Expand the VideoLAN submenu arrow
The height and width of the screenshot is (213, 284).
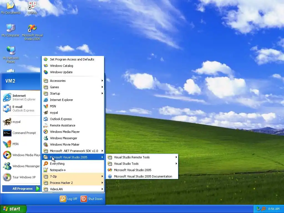[x=102, y=189]
